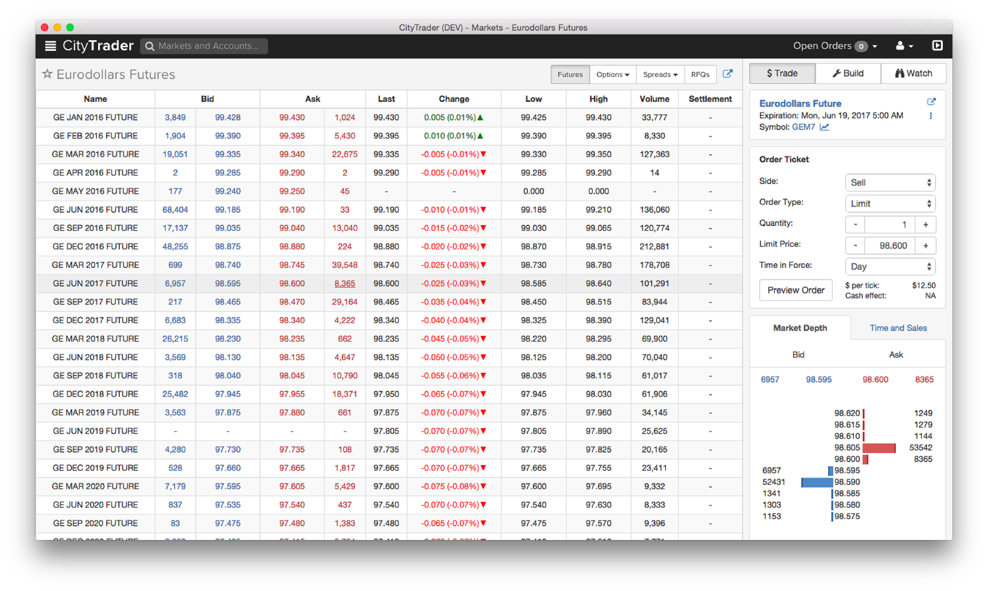
Task: Click bid price 99.428
Action: (227, 117)
